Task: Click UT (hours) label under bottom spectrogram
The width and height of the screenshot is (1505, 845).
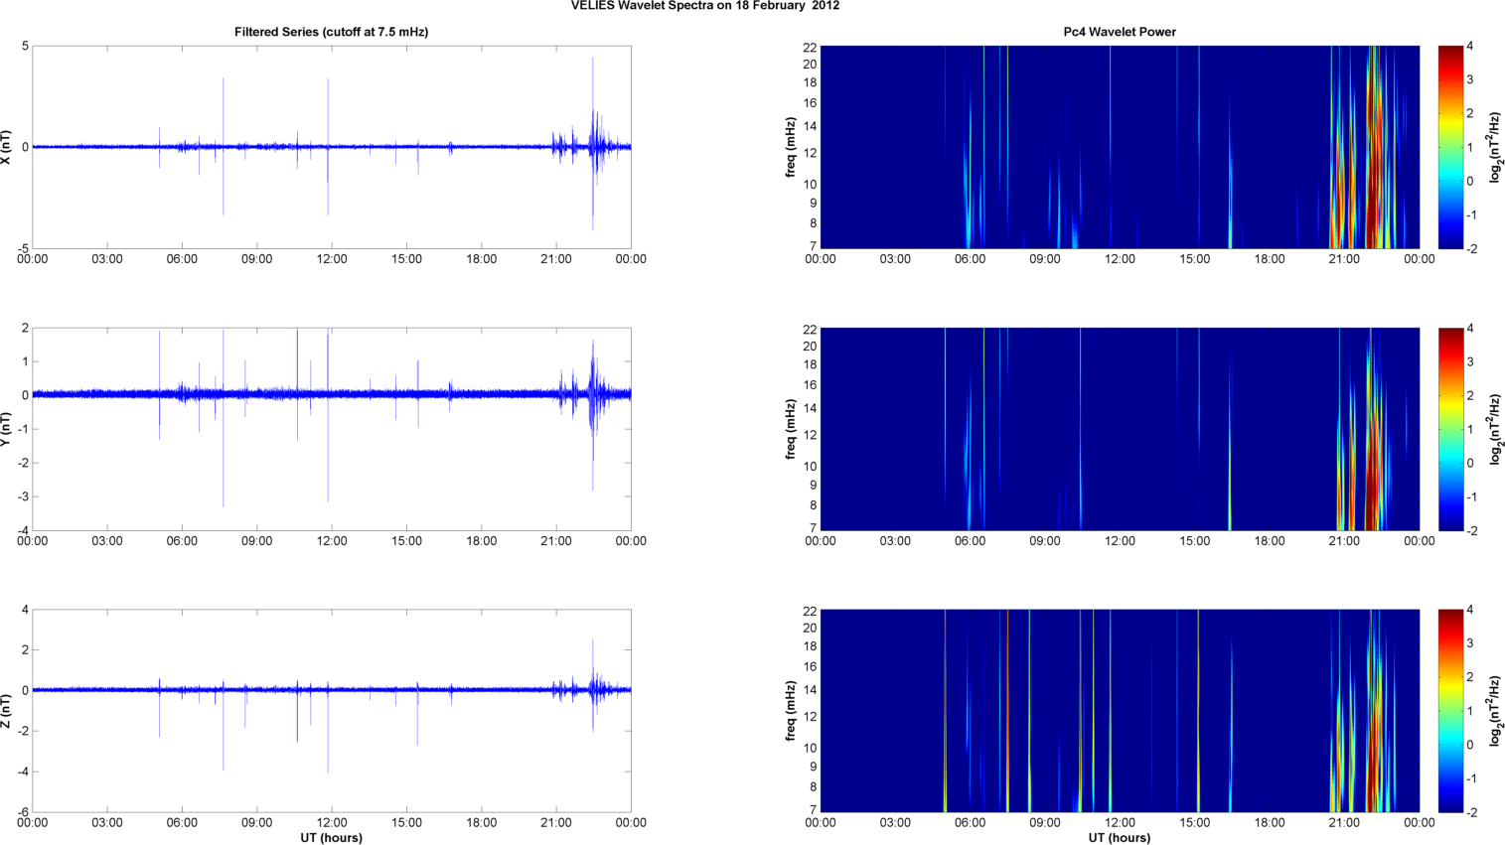Action: 1119,837
